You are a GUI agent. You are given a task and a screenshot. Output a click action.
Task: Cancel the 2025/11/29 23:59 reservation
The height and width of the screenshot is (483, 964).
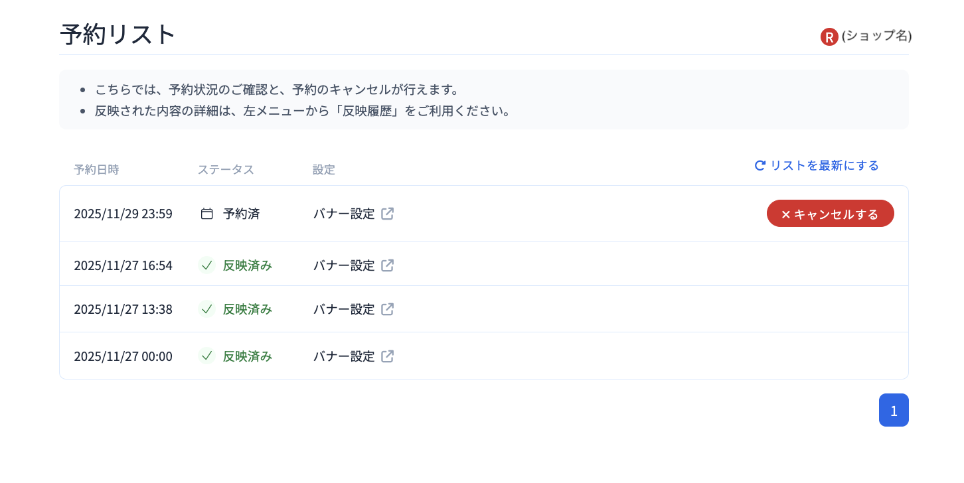click(830, 214)
